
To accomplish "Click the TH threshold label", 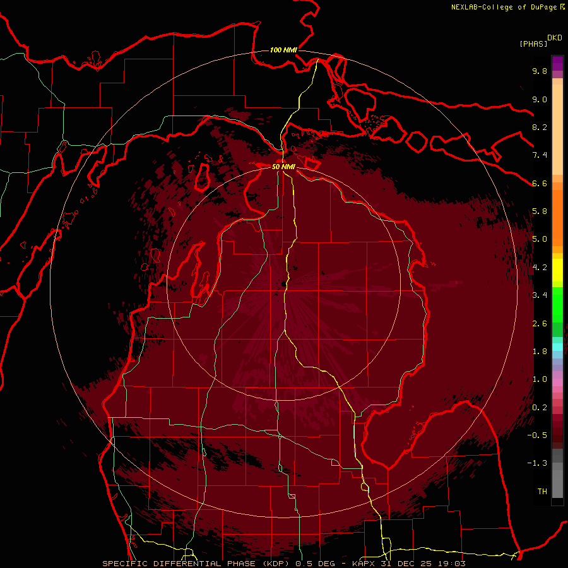I will tap(542, 492).
